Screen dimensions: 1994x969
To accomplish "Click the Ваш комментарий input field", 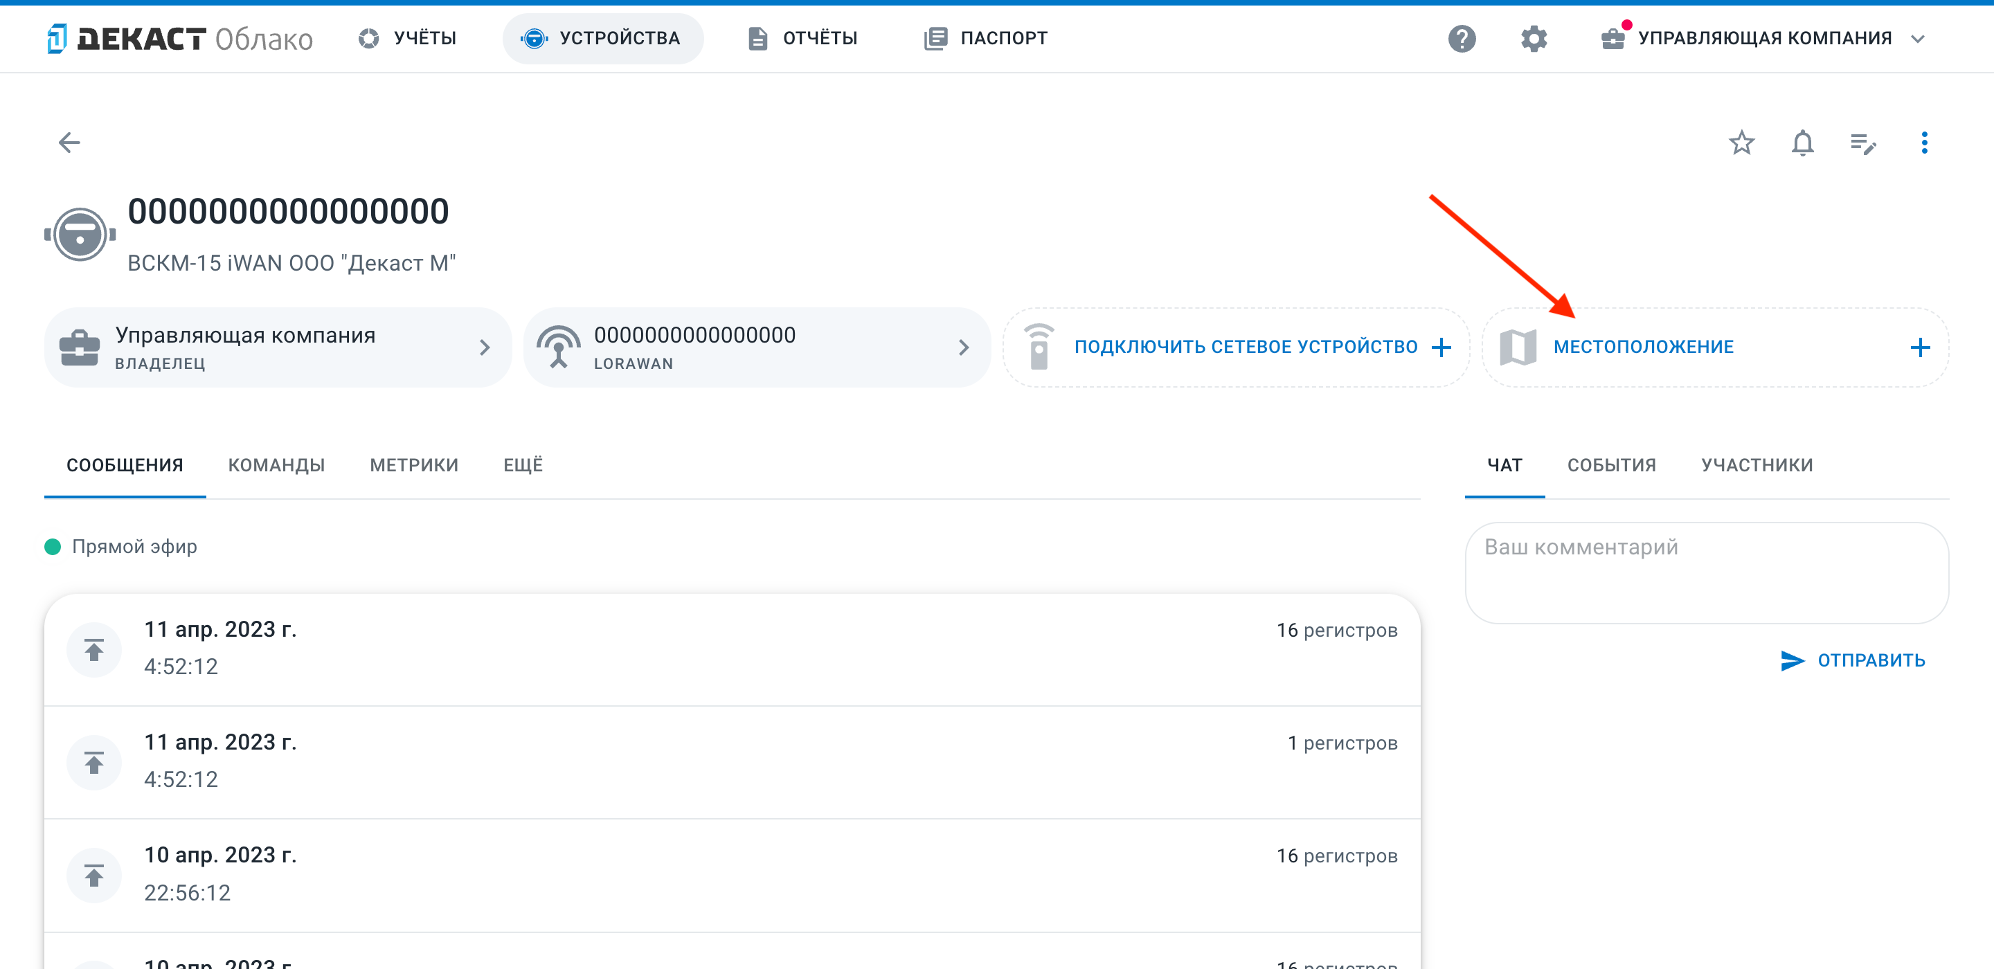I will [1706, 572].
